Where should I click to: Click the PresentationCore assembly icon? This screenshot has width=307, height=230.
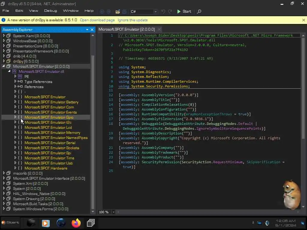pyautogui.click(x=8, y=46)
